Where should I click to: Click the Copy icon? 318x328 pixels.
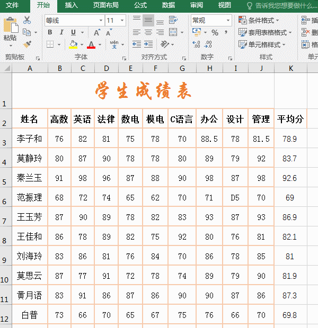[x=26, y=32]
